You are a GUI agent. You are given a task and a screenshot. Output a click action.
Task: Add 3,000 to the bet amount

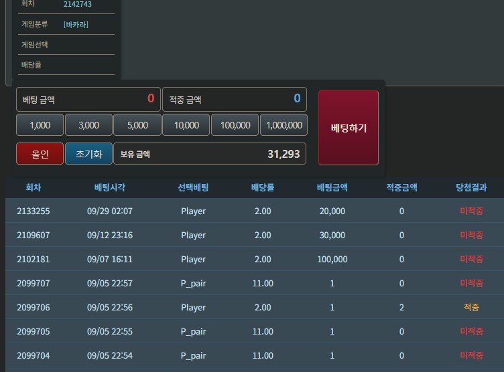(88, 125)
